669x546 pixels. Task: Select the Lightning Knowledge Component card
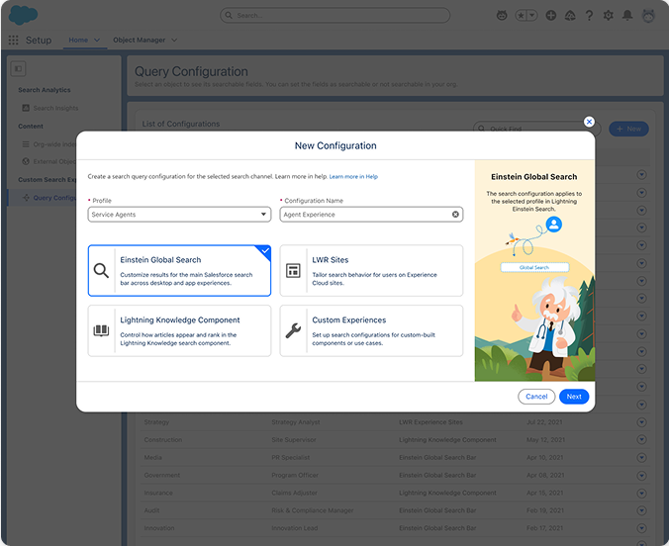click(179, 330)
